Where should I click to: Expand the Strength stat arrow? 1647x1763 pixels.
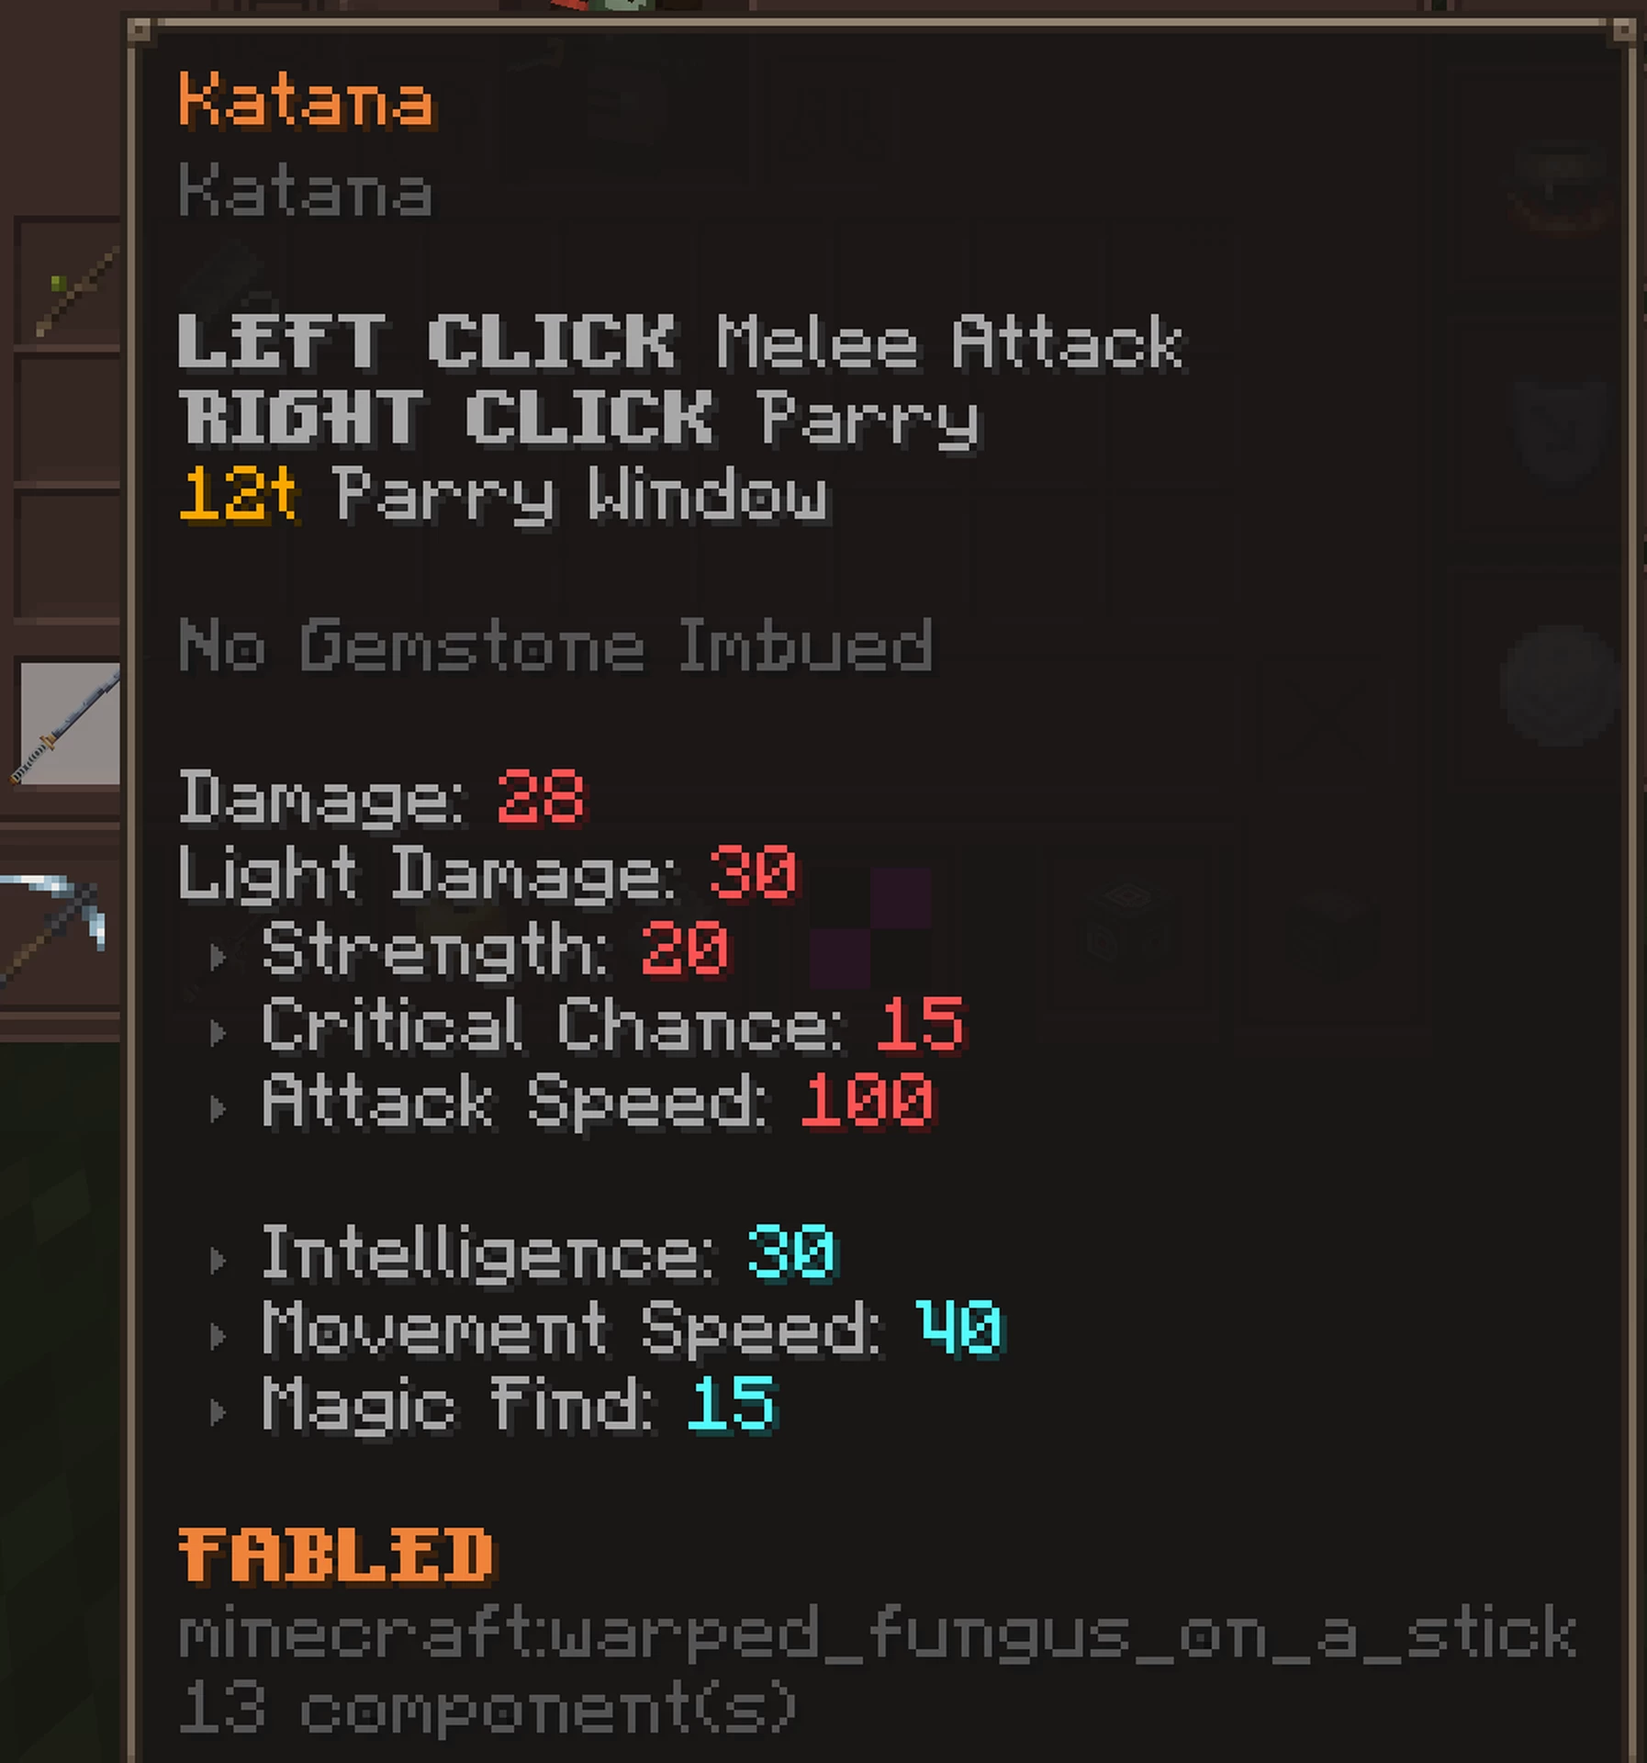pos(218,957)
